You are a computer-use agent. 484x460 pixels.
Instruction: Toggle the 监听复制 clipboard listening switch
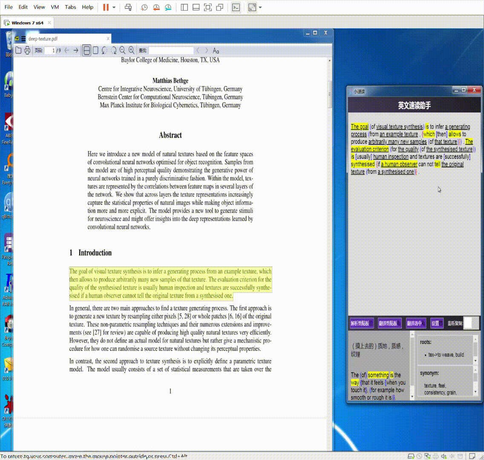tap(472, 323)
